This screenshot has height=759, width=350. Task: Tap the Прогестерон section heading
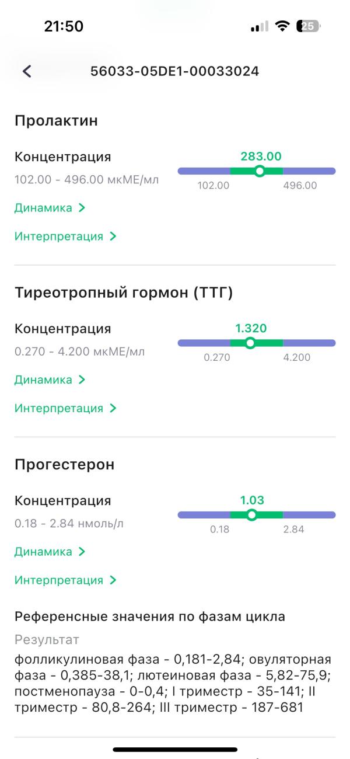[x=64, y=465]
